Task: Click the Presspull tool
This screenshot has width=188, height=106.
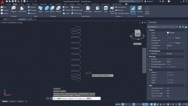Action: coord(32,10)
